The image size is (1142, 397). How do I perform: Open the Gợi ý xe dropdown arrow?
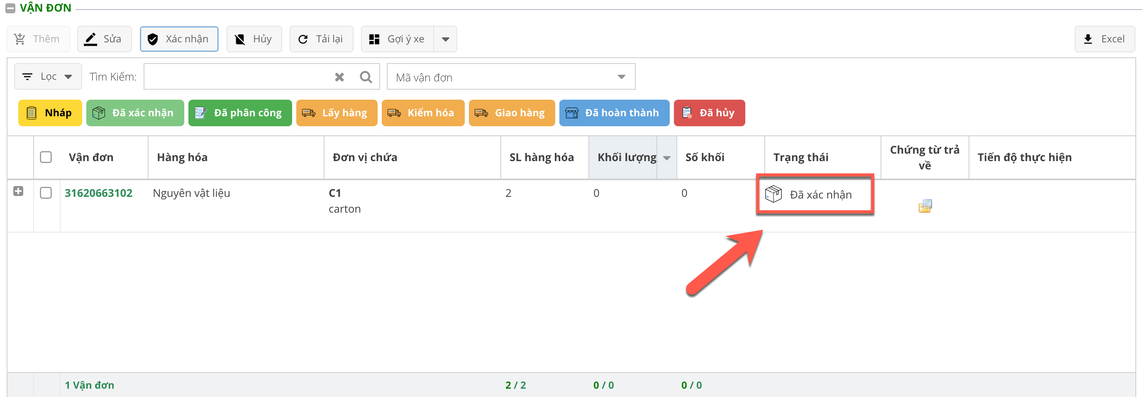(445, 39)
